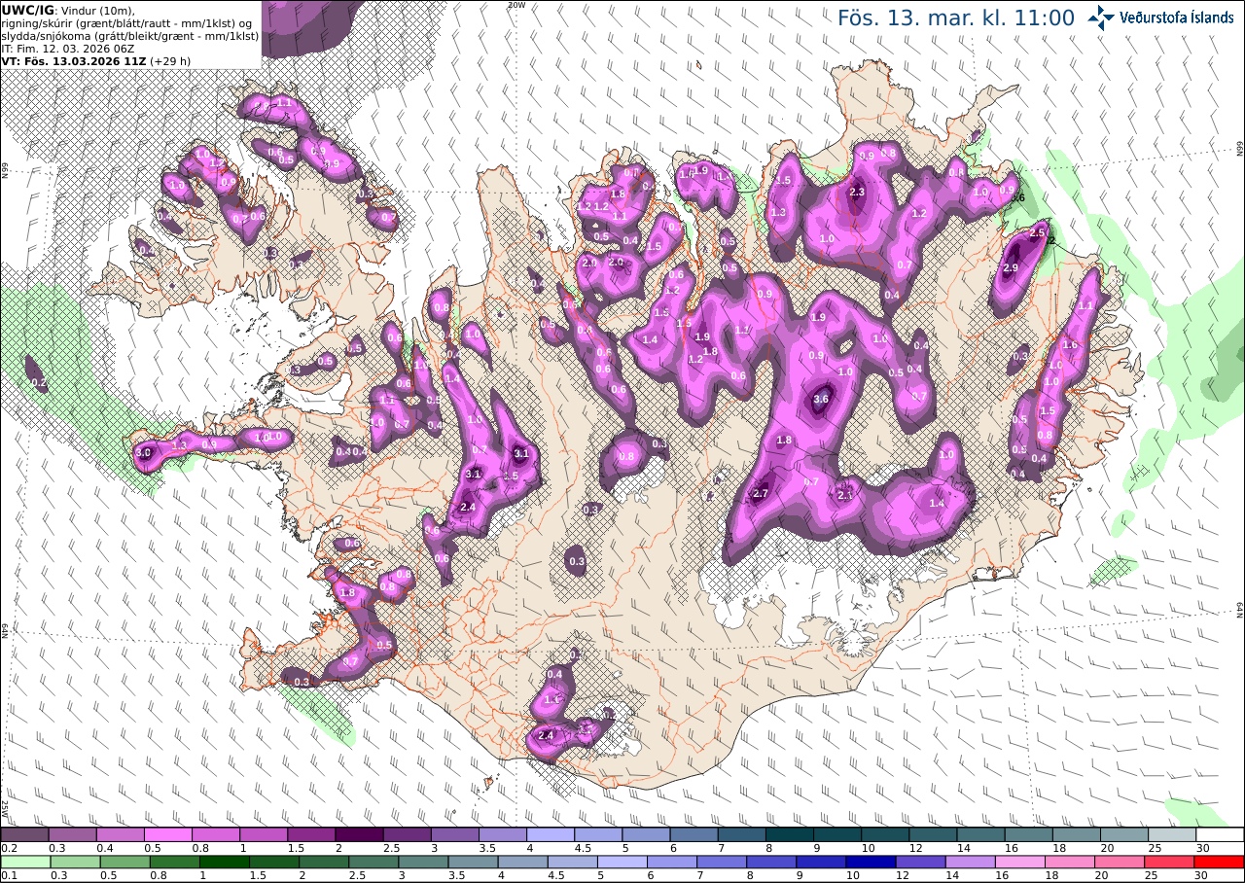Click the '20W' longitude label at top
The height and width of the screenshot is (883, 1245).
516,5
